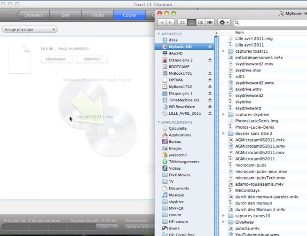Click the Démonter button

click(92, 59)
